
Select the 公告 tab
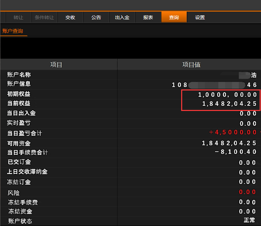point(96,17)
